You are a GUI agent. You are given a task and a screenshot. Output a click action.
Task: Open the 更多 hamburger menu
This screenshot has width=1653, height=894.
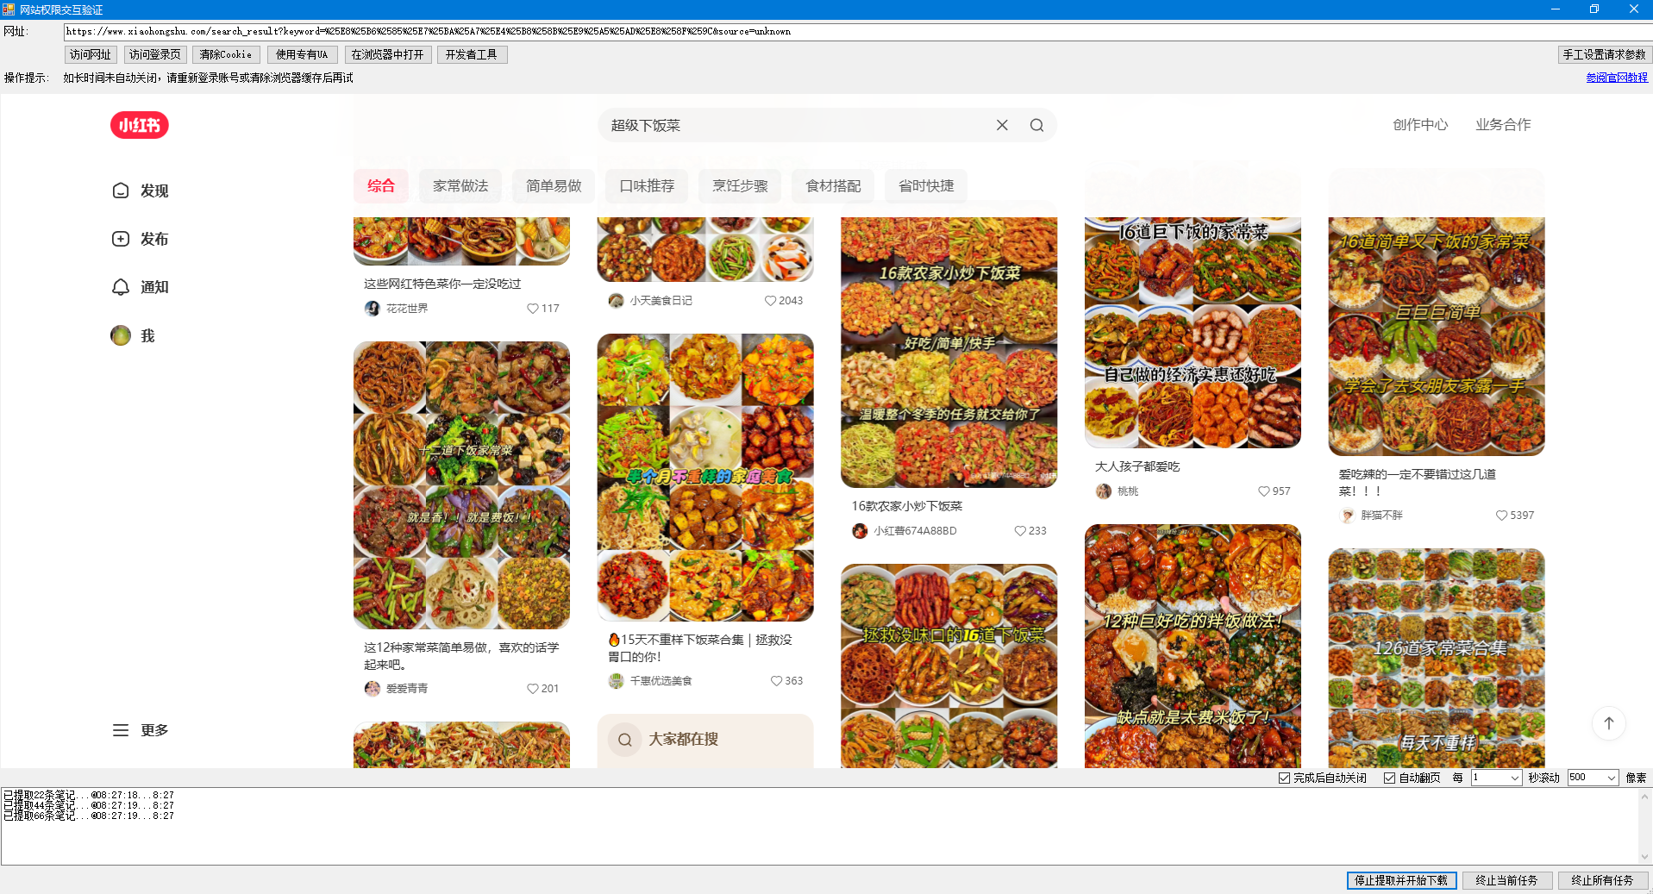click(141, 730)
